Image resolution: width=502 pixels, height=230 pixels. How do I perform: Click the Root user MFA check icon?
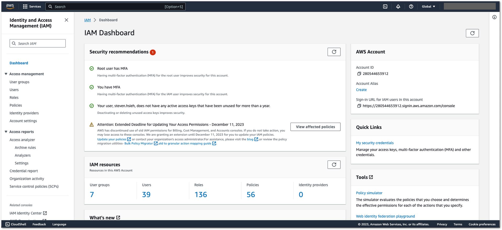coord(92,68)
